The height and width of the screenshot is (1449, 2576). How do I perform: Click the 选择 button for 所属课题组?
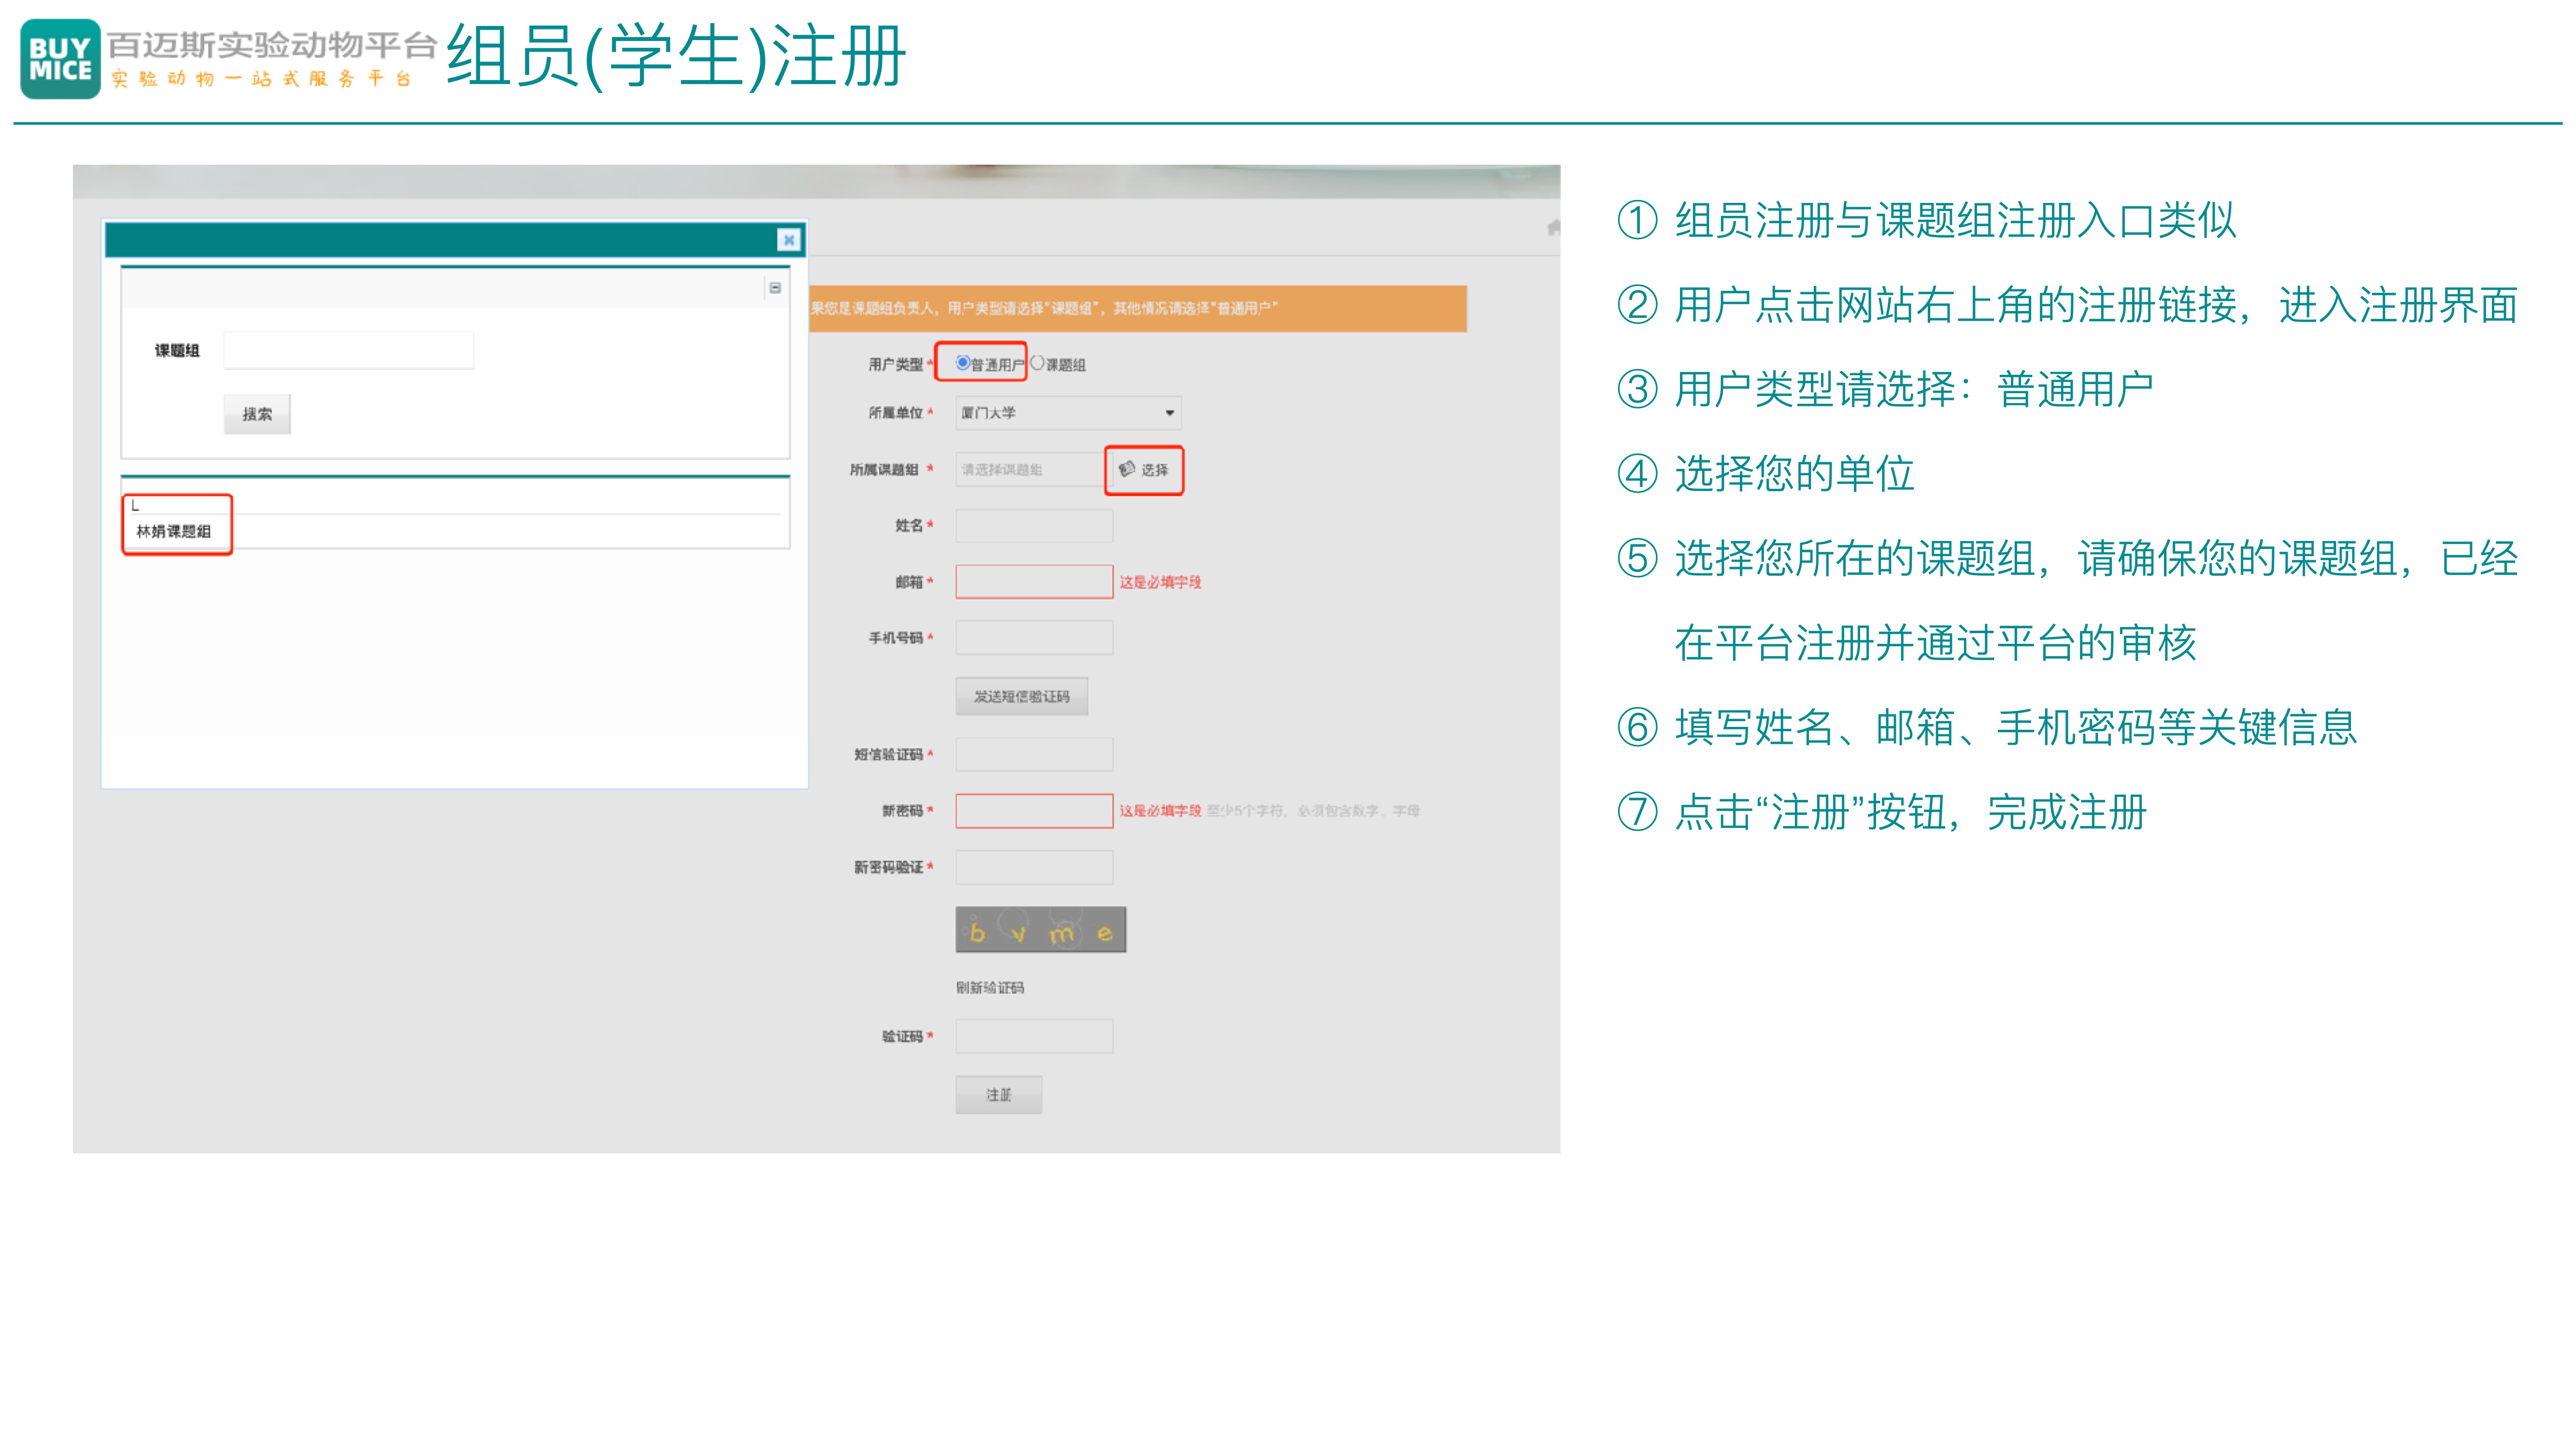(x=1144, y=470)
